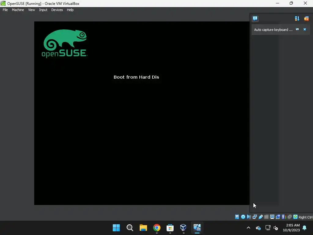Click the optical disc status icon

click(243, 217)
